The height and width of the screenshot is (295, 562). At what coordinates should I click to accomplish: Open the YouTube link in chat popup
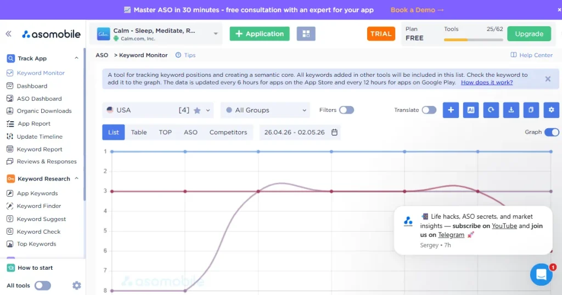click(x=504, y=226)
